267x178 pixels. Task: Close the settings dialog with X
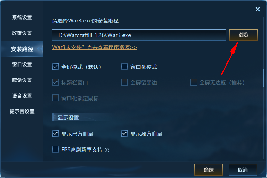pyautogui.click(x=258, y=9)
